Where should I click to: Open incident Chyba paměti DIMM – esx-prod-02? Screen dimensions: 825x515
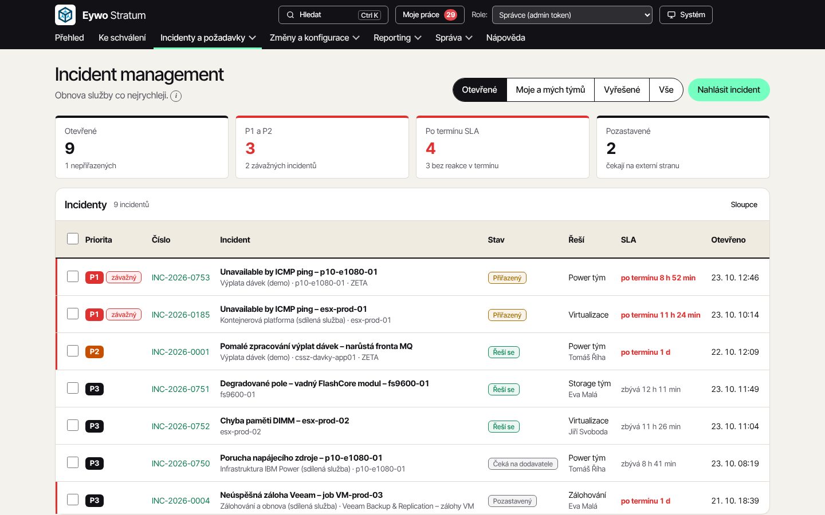(x=285, y=421)
